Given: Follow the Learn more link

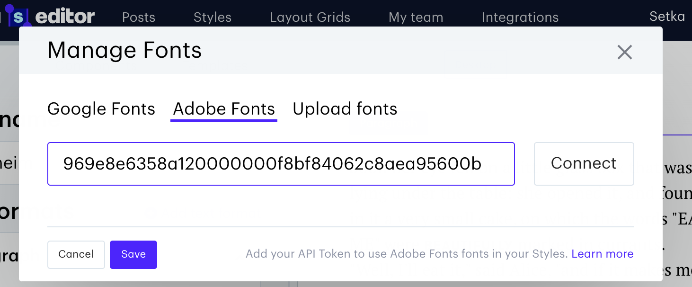Looking at the screenshot, I should pos(602,254).
